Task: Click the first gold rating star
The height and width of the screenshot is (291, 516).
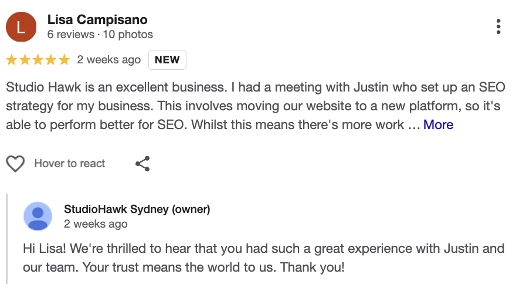Action: (12, 60)
